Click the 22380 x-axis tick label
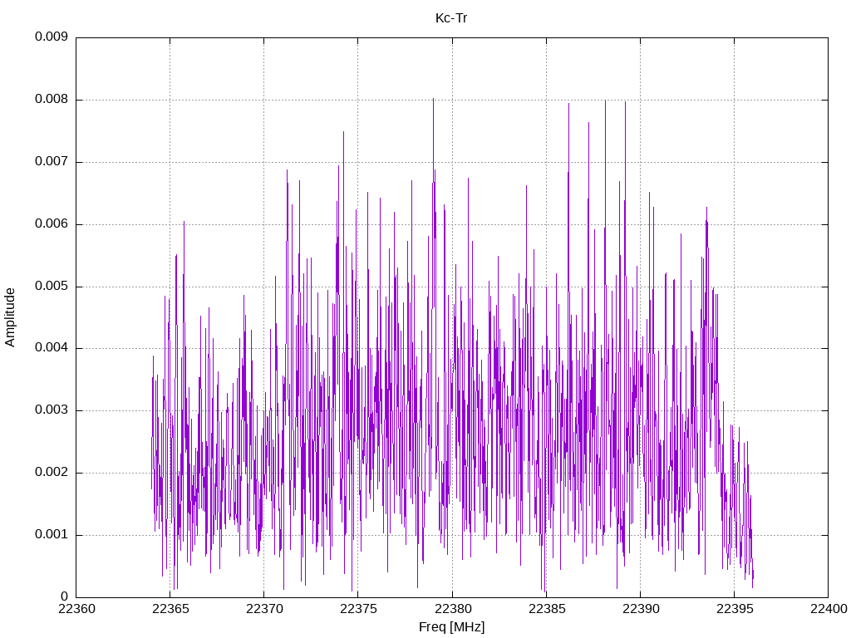The width and height of the screenshot is (851, 638). point(452,609)
